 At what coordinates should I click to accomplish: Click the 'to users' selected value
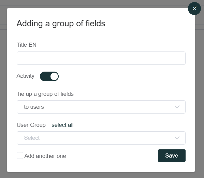point(34,107)
